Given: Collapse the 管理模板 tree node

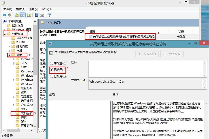Looking at the screenshot, I should pyautogui.click(x=5, y=34).
